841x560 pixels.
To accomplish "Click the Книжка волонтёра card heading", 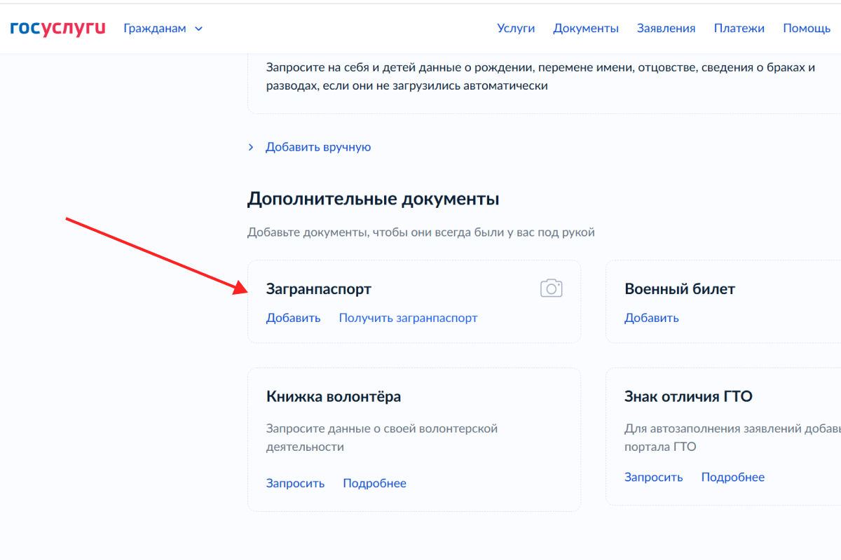I will [334, 396].
